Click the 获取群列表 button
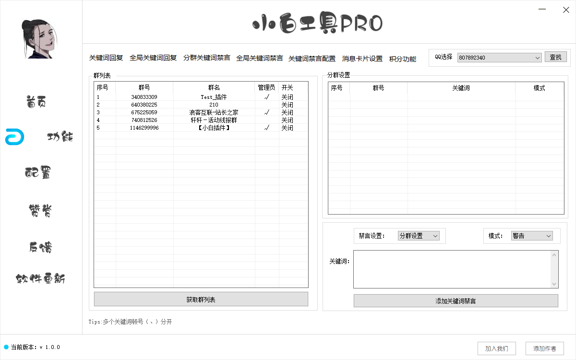Viewport: 576px width, 360px height. (201, 299)
